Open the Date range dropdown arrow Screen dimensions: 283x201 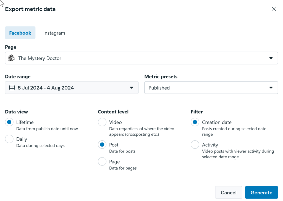tap(132, 88)
